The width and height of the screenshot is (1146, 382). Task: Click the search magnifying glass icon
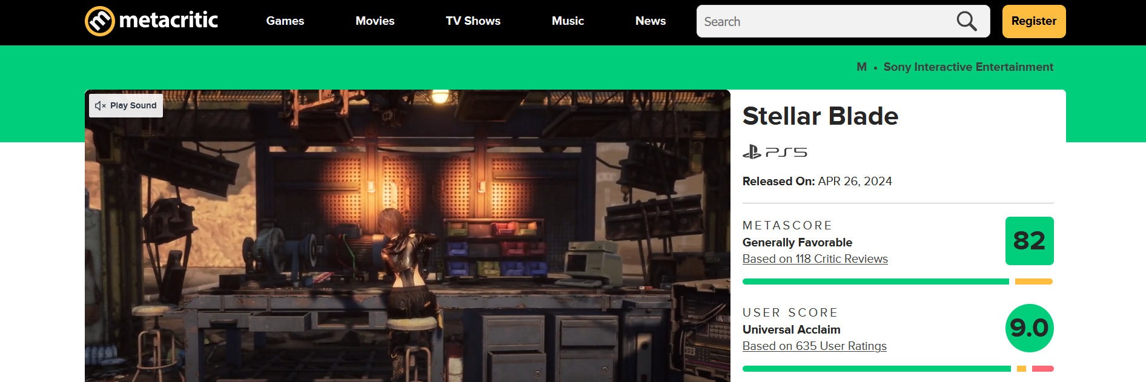click(x=966, y=22)
